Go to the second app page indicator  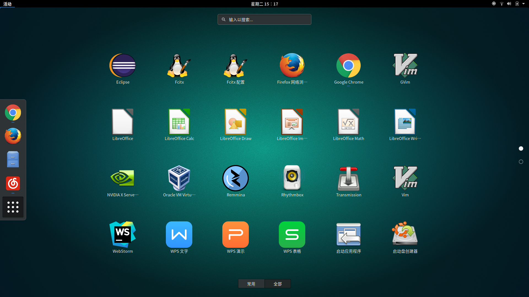[521, 162]
